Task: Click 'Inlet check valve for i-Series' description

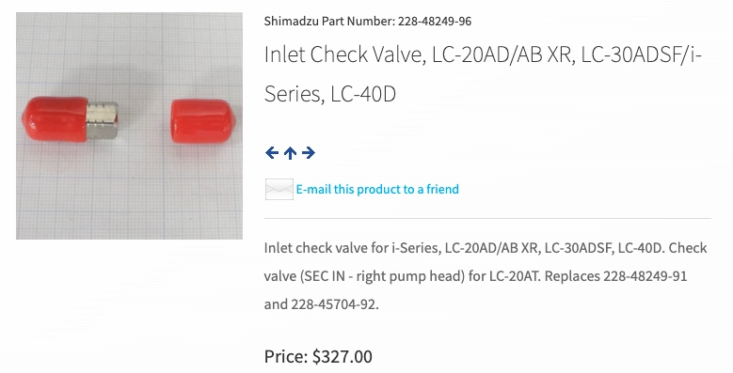Action: coord(353,247)
